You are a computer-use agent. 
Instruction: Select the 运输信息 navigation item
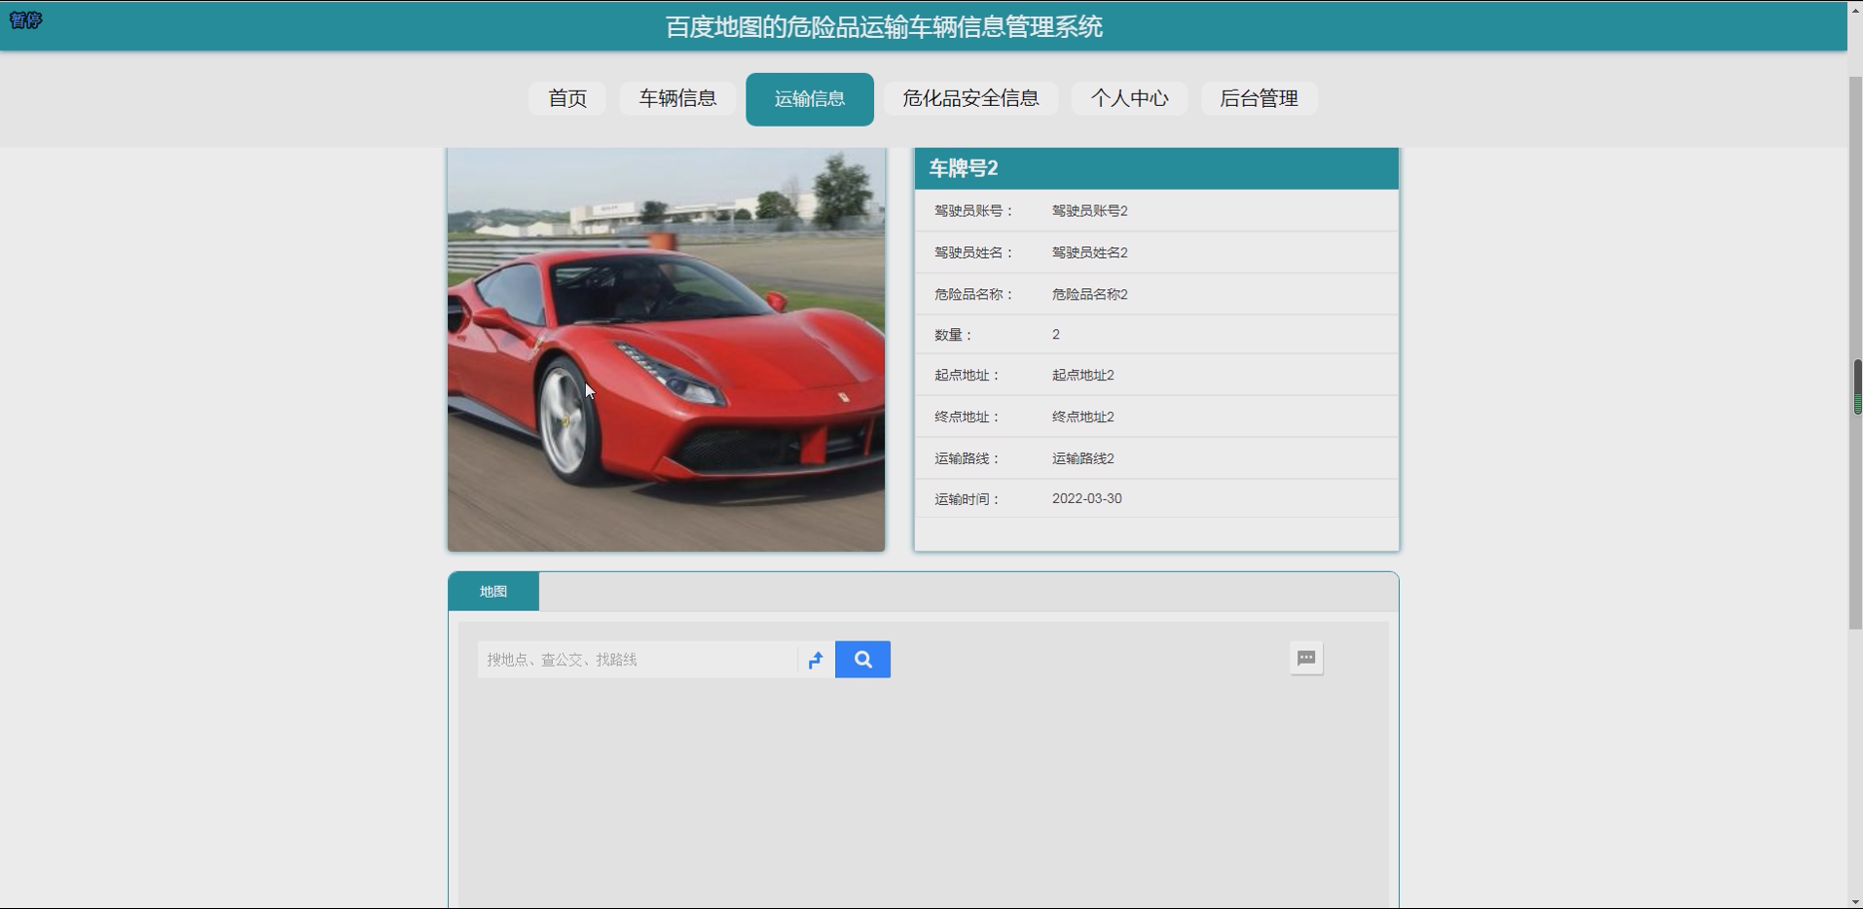[x=810, y=99]
